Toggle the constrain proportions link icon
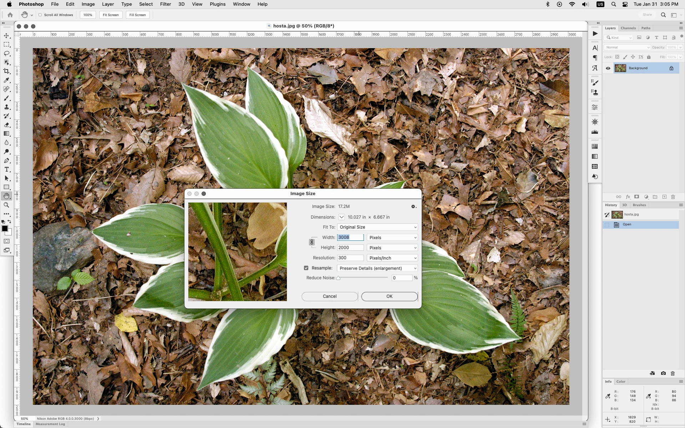The image size is (685, 428). pos(311,242)
